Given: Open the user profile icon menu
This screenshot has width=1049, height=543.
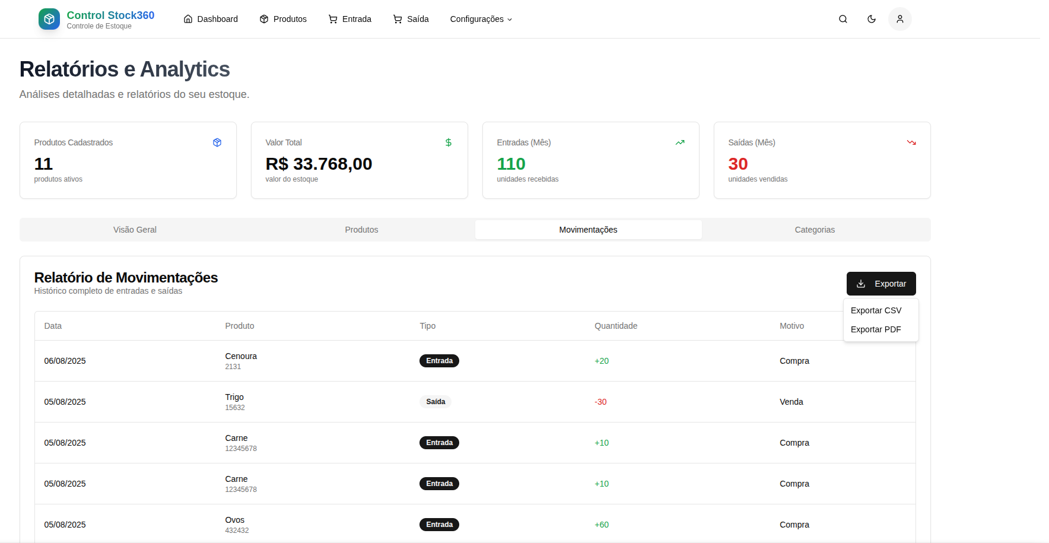Looking at the screenshot, I should tap(900, 18).
